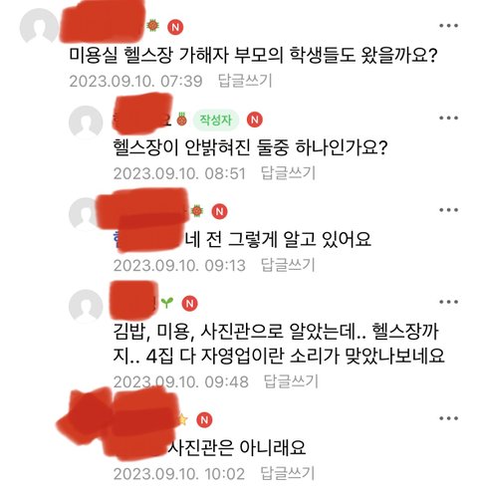Open more options for 09:48 reply

[448, 302]
